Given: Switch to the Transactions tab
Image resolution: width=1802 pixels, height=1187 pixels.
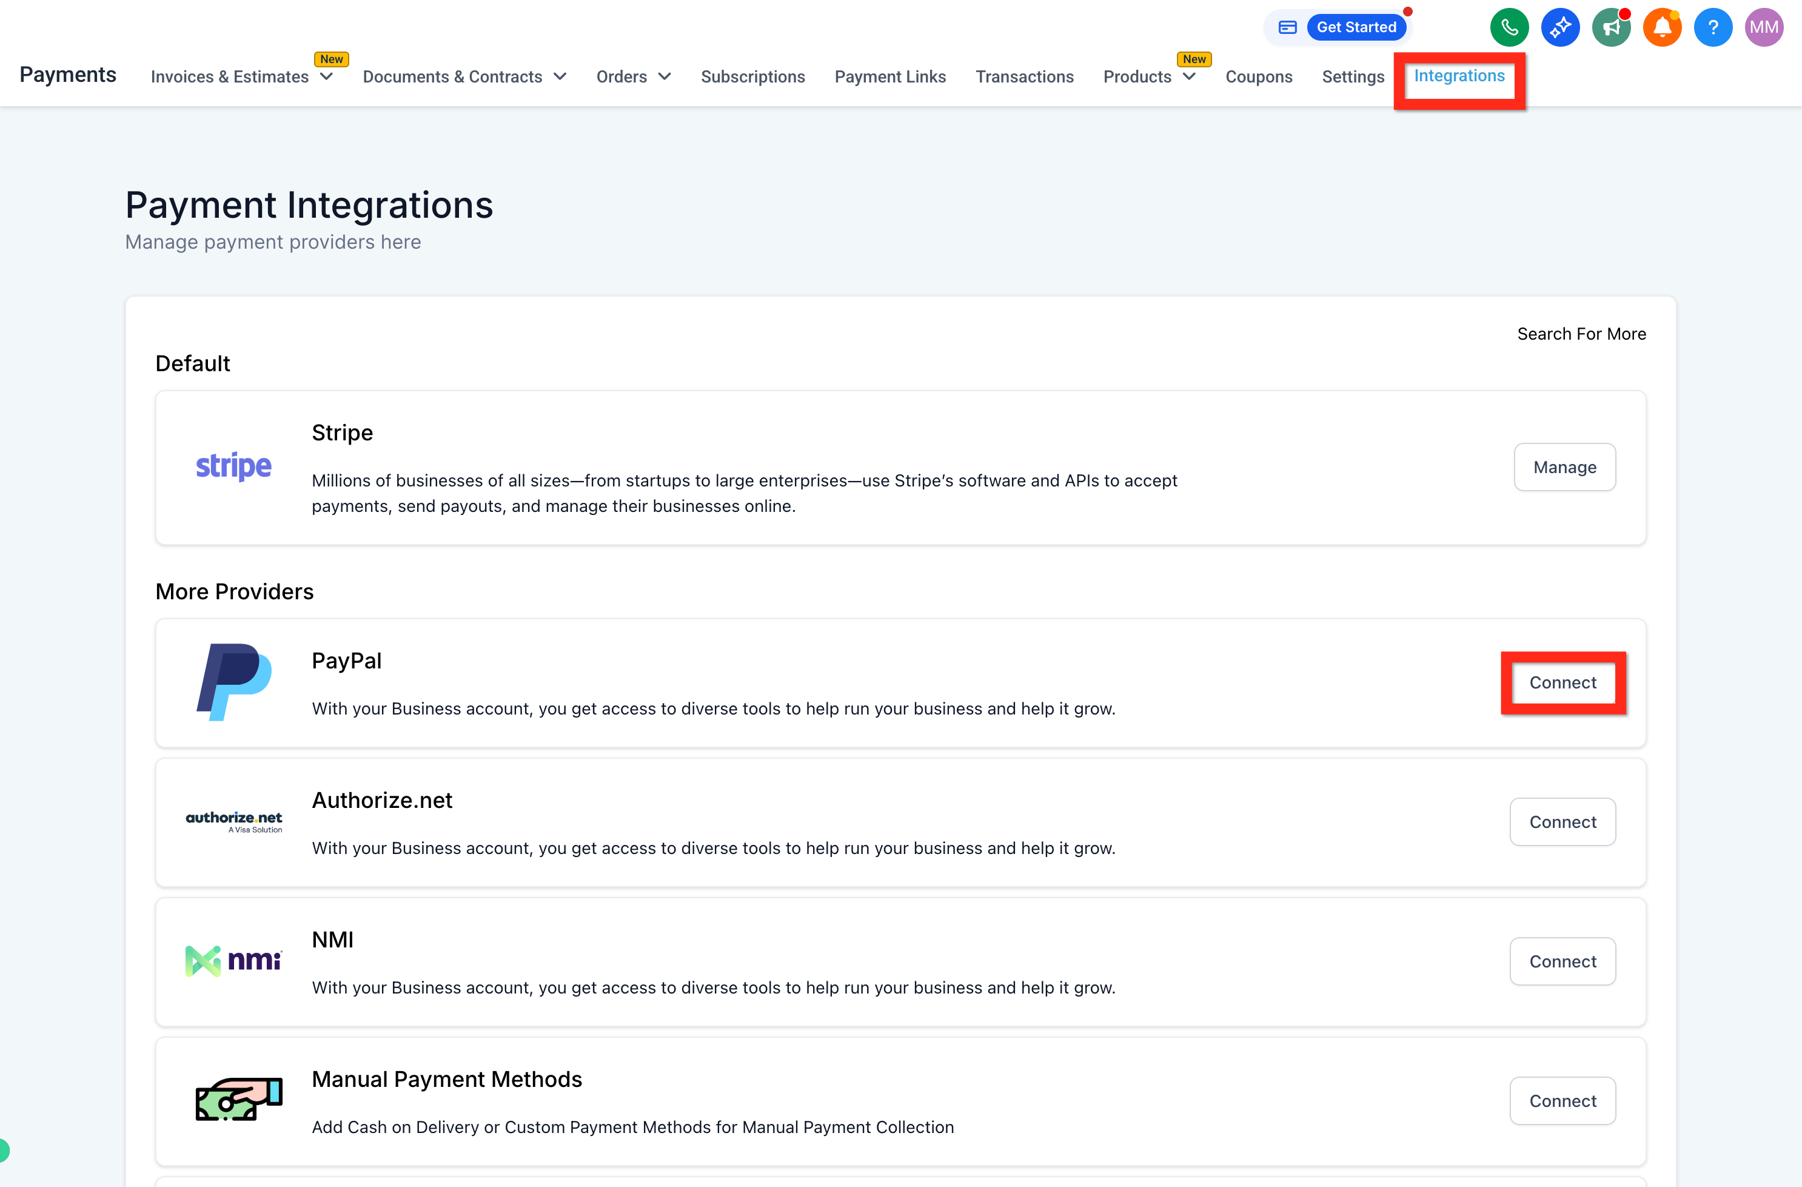Looking at the screenshot, I should point(1025,76).
